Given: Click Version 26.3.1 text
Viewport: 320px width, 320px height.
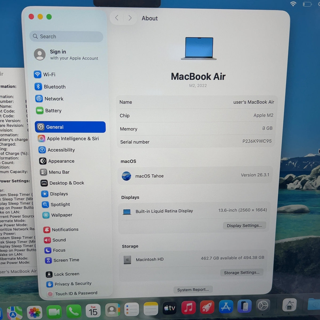Looking at the screenshot, I should tap(255, 175).
